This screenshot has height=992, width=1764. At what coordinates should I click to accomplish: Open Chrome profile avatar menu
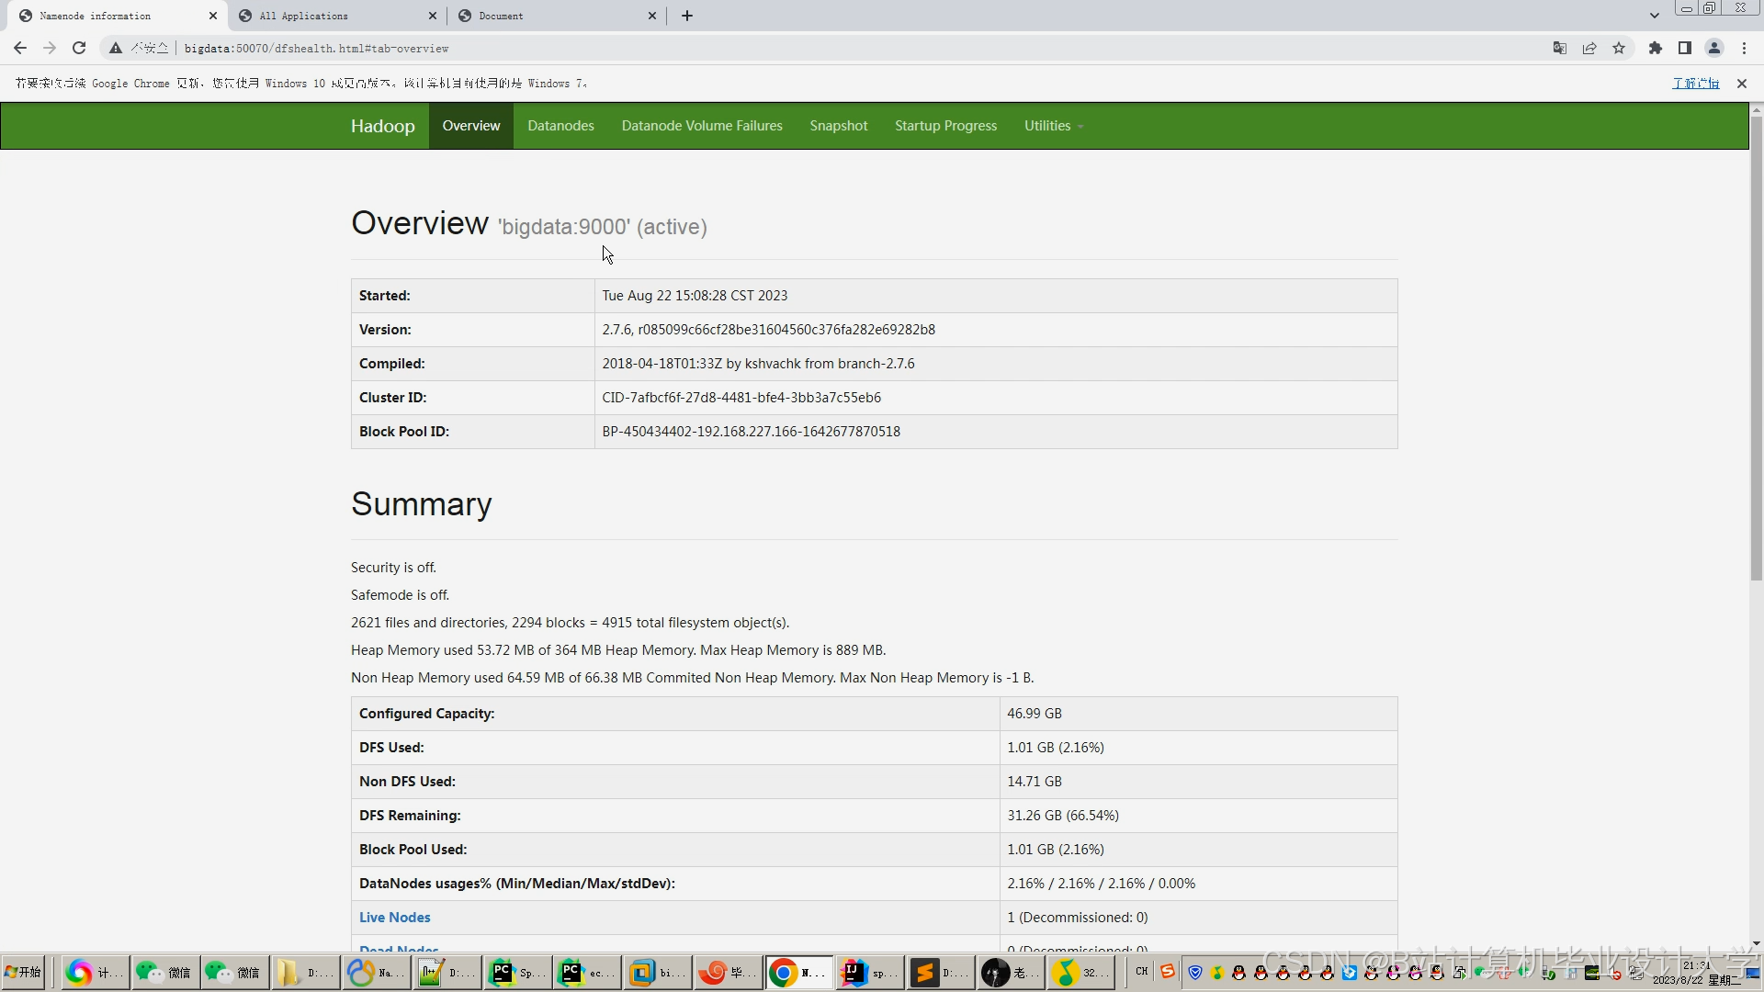(x=1713, y=48)
